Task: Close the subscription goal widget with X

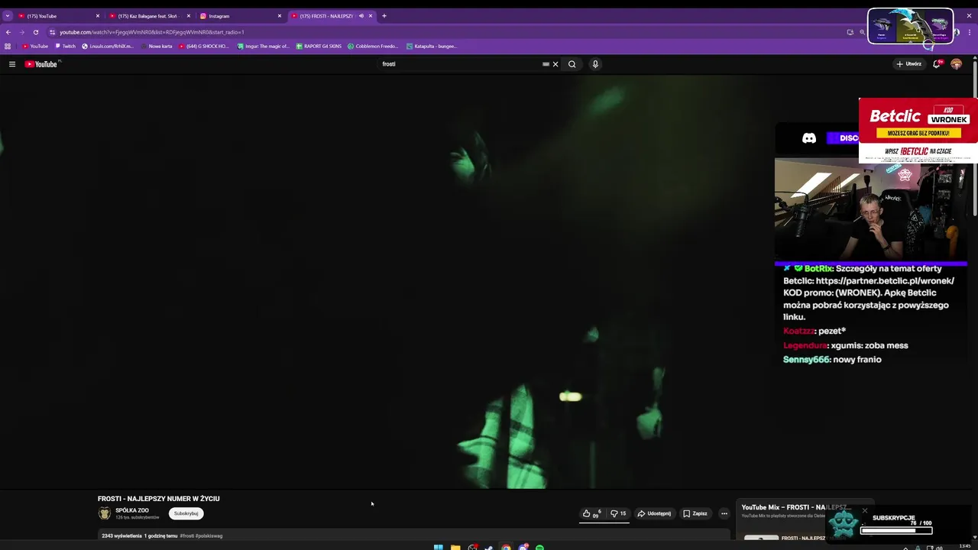Action: click(865, 510)
